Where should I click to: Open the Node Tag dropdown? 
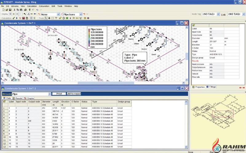pos(218,14)
